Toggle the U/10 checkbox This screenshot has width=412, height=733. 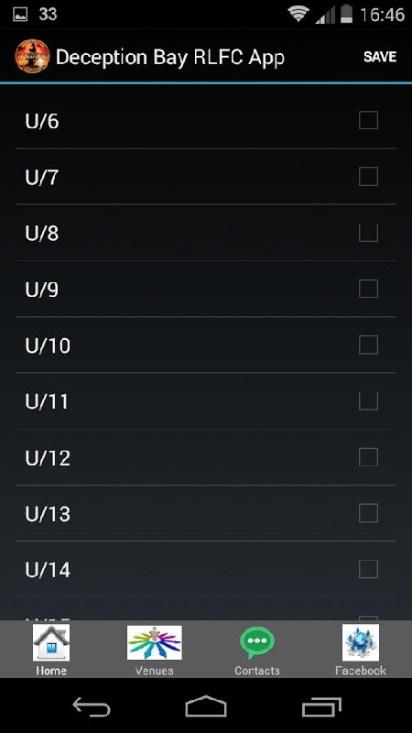click(368, 345)
